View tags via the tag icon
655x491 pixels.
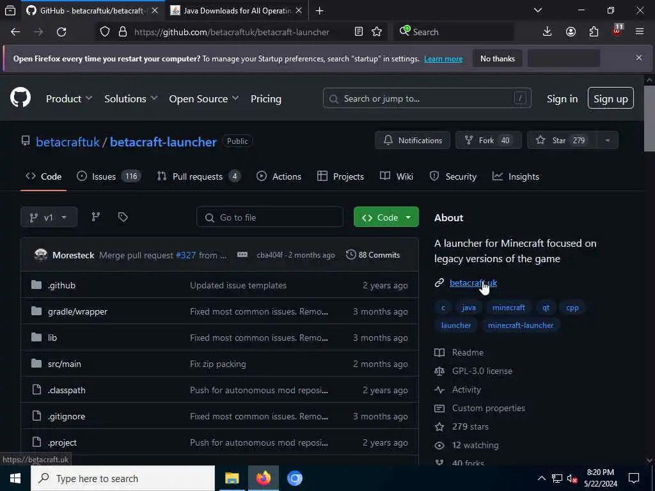pyautogui.click(x=123, y=217)
